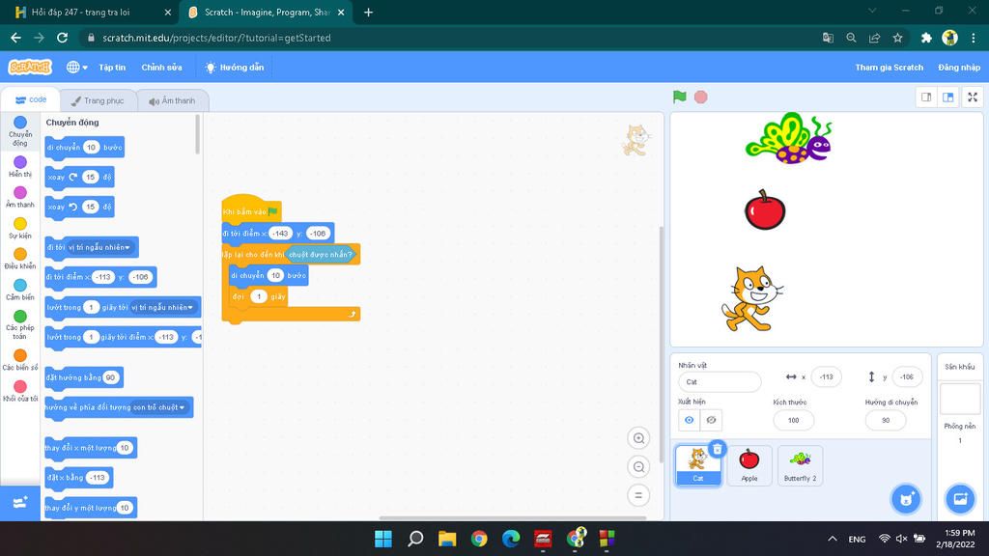
Task: Select Các biến số block category
Action: pos(20,360)
